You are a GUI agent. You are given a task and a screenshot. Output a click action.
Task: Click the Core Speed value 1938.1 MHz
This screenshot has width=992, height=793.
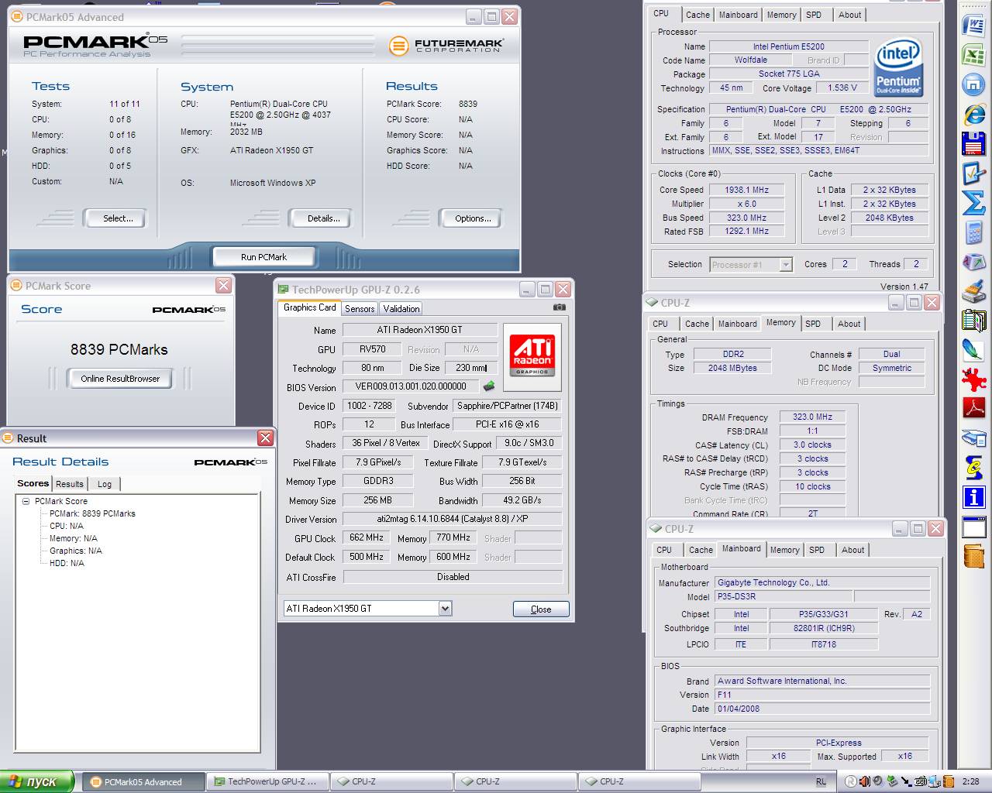[x=746, y=190]
